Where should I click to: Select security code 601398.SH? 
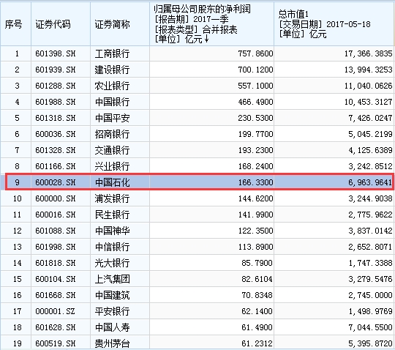click(x=56, y=53)
